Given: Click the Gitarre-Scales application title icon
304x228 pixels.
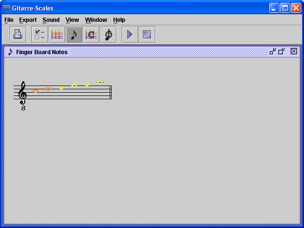Looking at the screenshot, I should (7, 8).
